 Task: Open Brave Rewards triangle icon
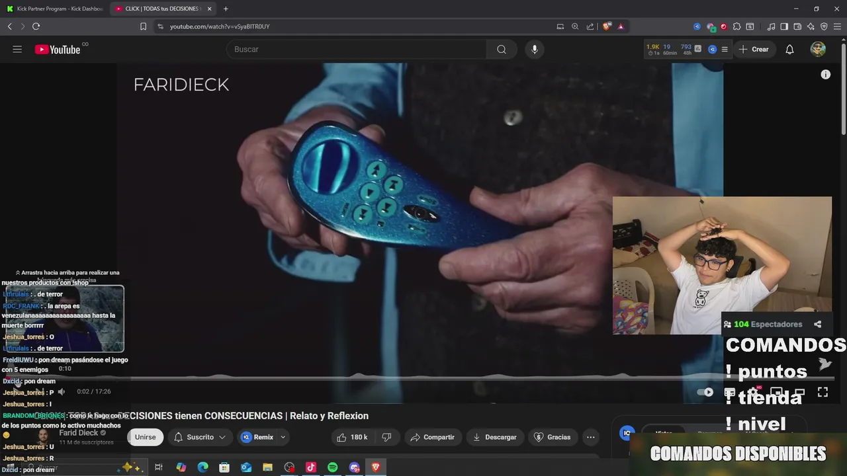click(621, 26)
